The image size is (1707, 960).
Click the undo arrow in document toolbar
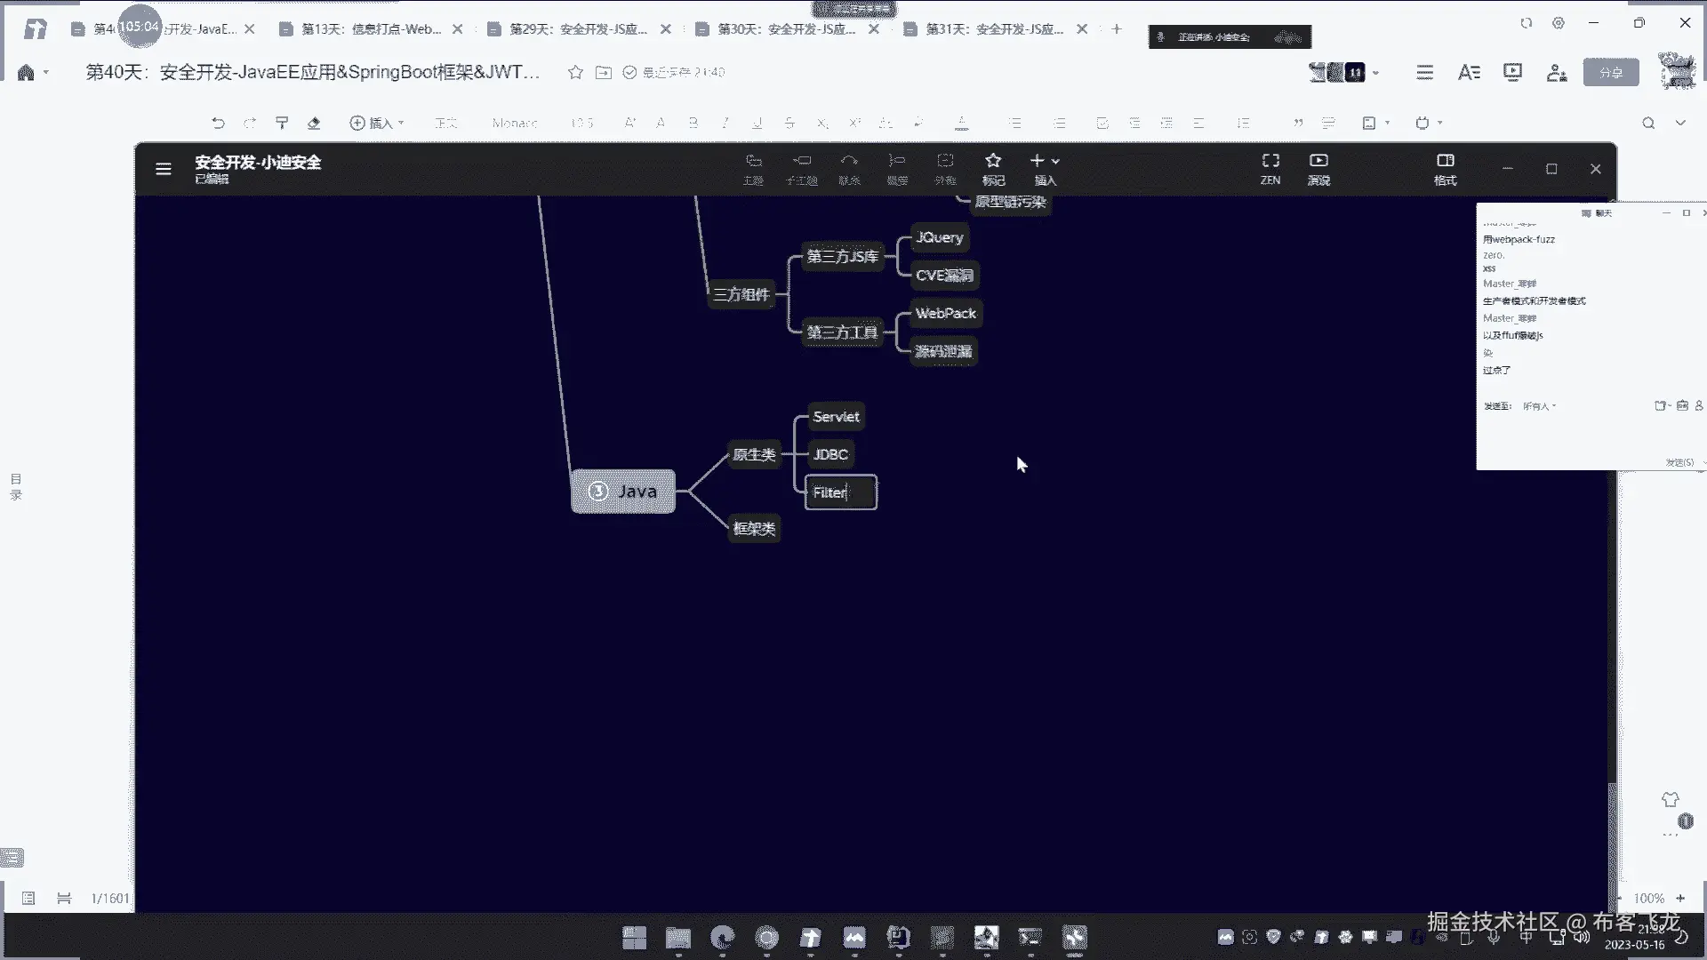point(218,123)
